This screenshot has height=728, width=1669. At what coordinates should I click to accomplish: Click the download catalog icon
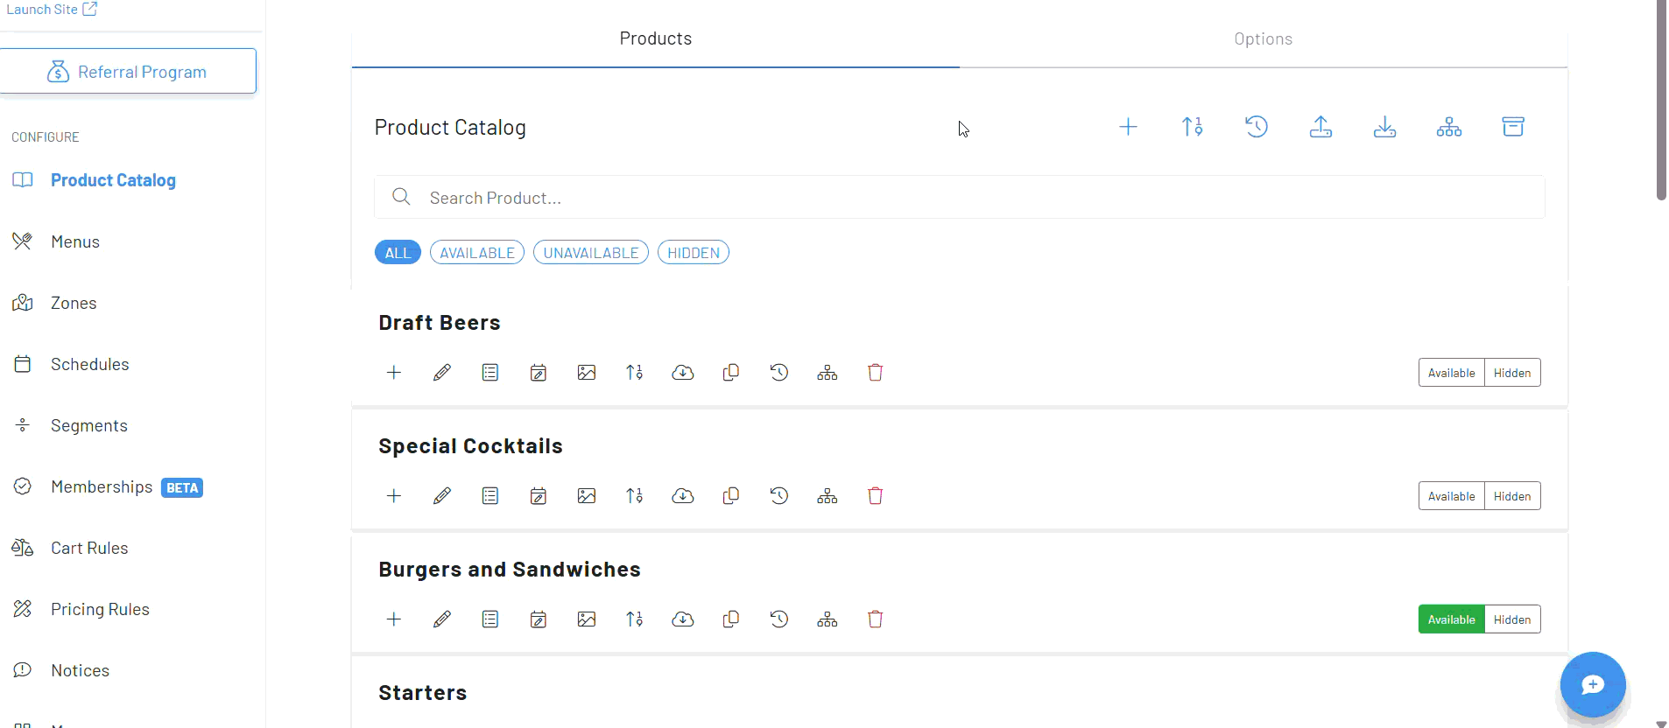(x=1384, y=127)
